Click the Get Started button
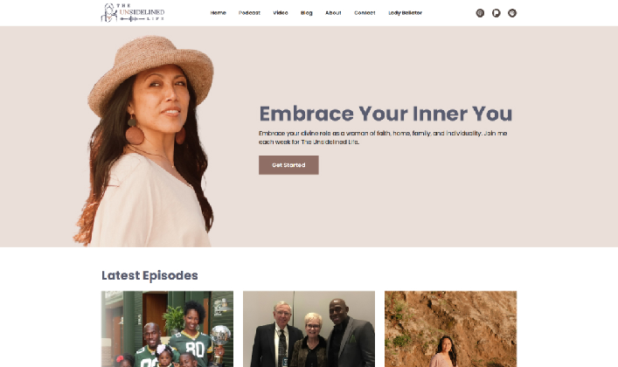The height and width of the screenshot is (367, 618). (289, 165)
